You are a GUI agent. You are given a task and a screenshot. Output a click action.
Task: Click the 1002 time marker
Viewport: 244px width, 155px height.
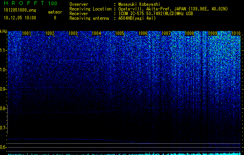[x=50, y=33]
